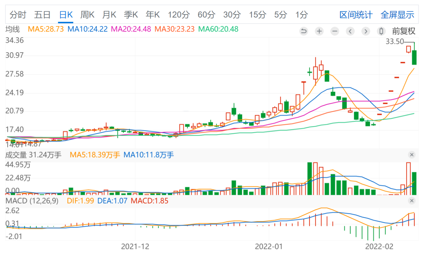Select the 120分 period tab
Image resolution: width=430 pixels, height=254 pixels.
179,15
